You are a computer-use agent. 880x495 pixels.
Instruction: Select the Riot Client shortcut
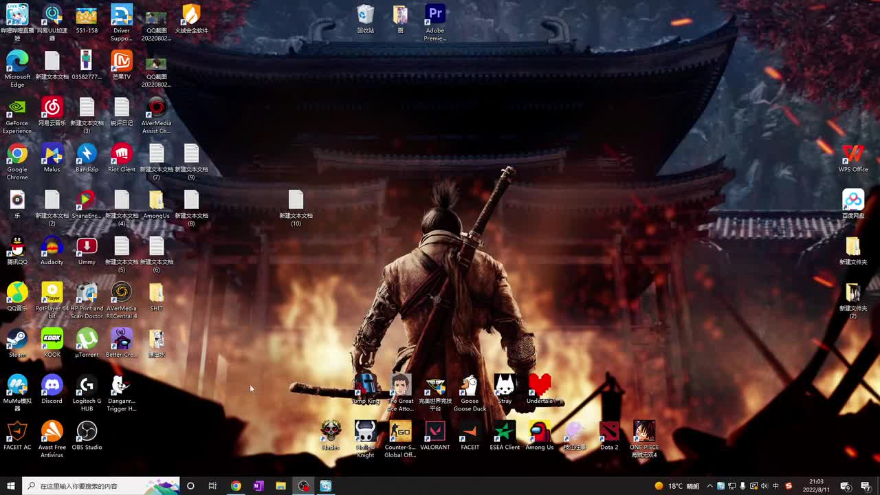coord(122,158)
